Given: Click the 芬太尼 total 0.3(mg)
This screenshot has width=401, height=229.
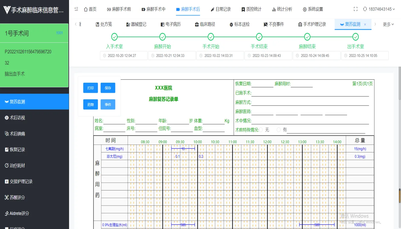Looking at the screenshot, I should coord(360,157).
